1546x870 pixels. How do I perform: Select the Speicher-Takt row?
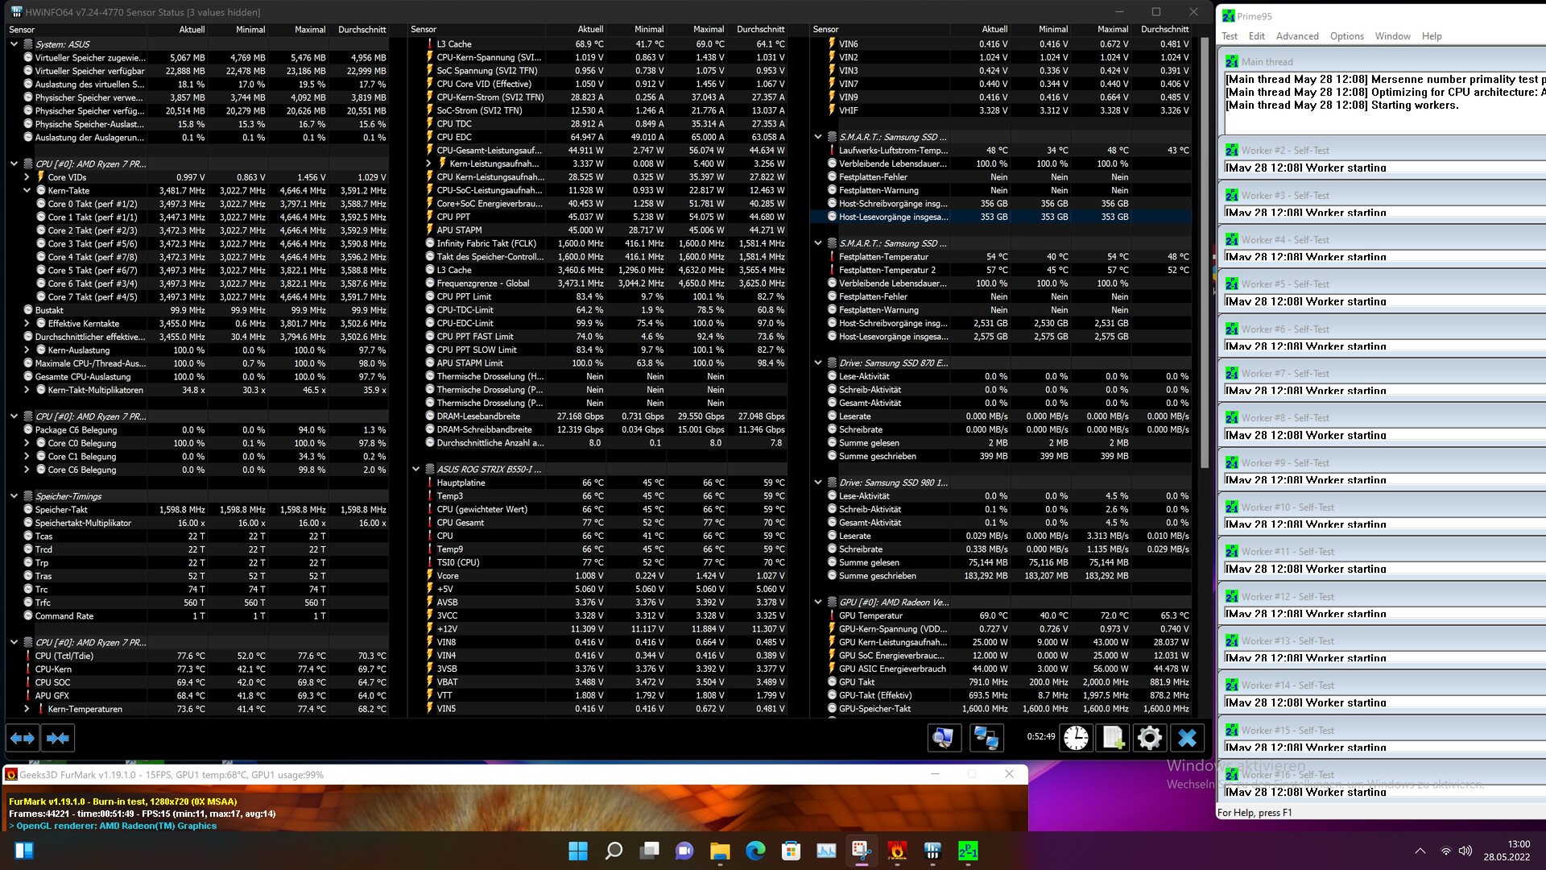pyautogui.click(x=197, y=510)
